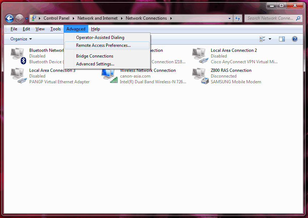Close the open Advanced menu

(76, 29)
